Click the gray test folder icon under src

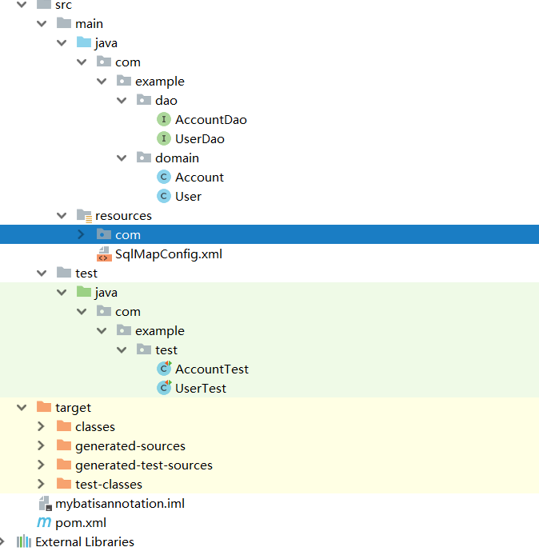coord(64,273)
